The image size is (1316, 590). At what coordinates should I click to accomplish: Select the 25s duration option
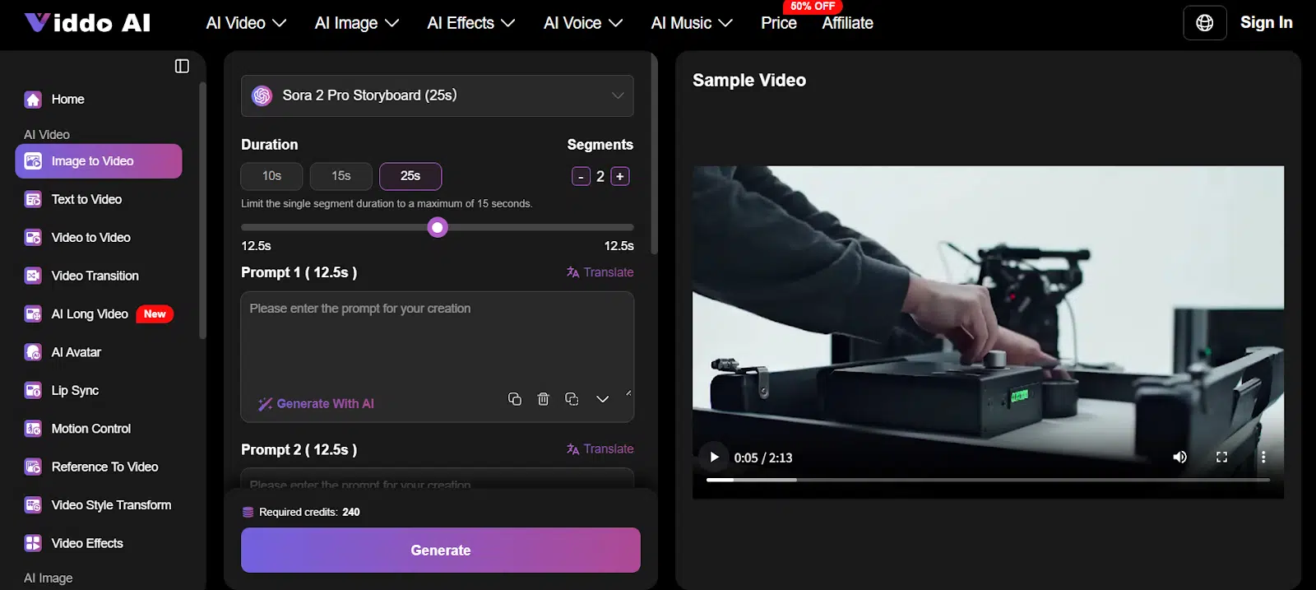click(x=410, y=176)
